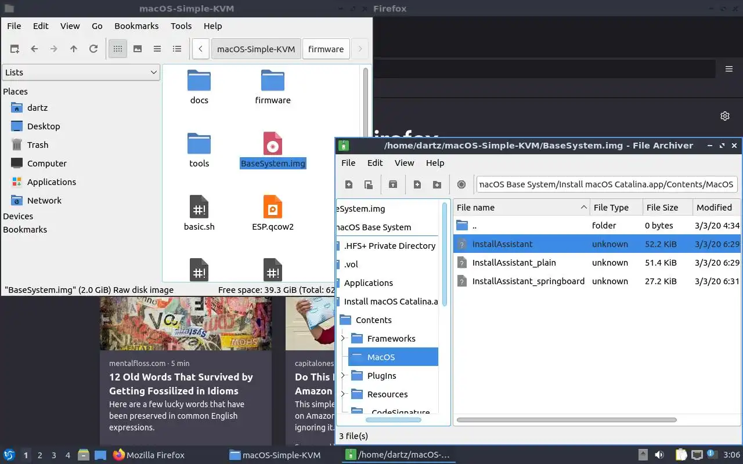The width and height of the screenshot is (743, 464).
Task: Click the archive path input field
Action: (x=607, y=184)
